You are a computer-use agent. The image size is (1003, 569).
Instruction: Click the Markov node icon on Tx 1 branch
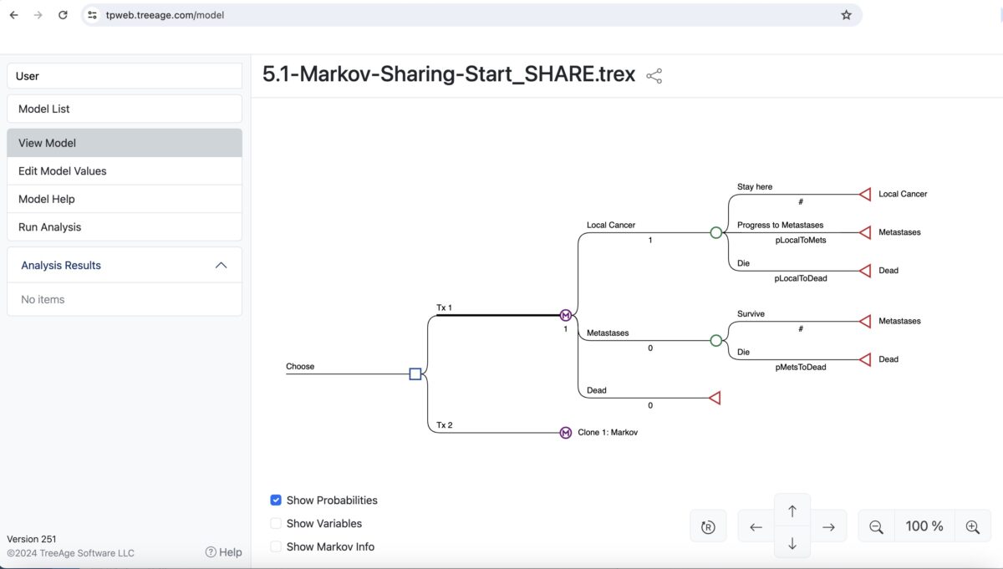(566, 315)
